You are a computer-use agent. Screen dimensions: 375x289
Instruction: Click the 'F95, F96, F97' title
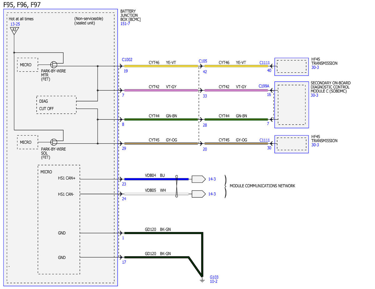22,5
